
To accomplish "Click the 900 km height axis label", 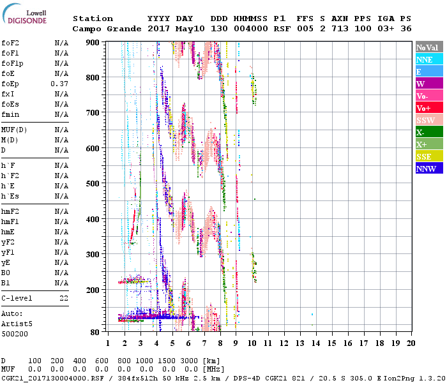I will click(x=93, y=43).
